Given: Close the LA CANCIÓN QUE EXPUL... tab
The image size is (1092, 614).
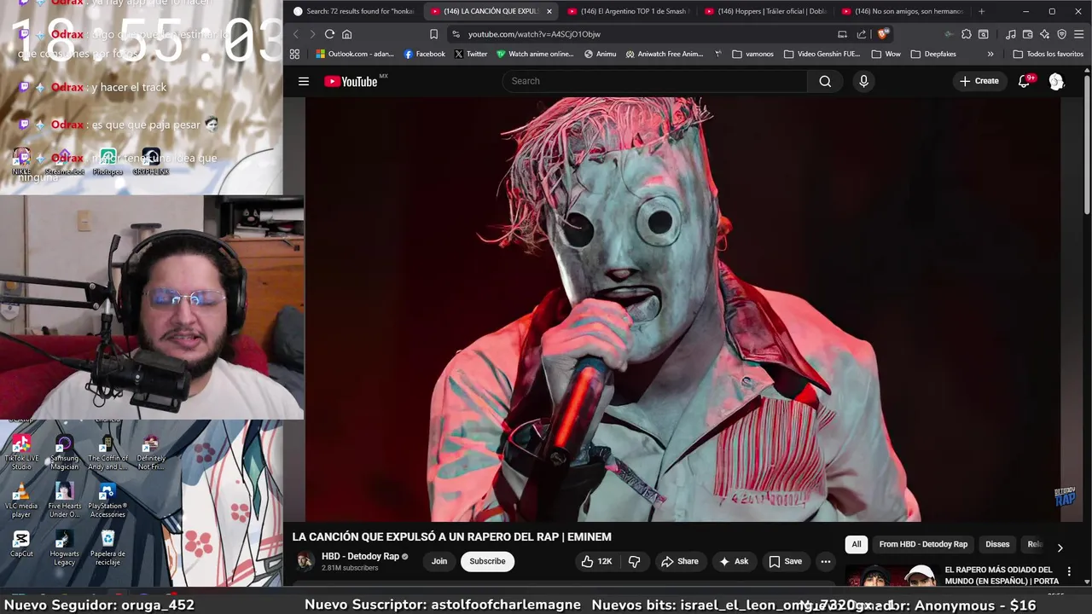Looking at the screenshot, I should tap(549, 11).
